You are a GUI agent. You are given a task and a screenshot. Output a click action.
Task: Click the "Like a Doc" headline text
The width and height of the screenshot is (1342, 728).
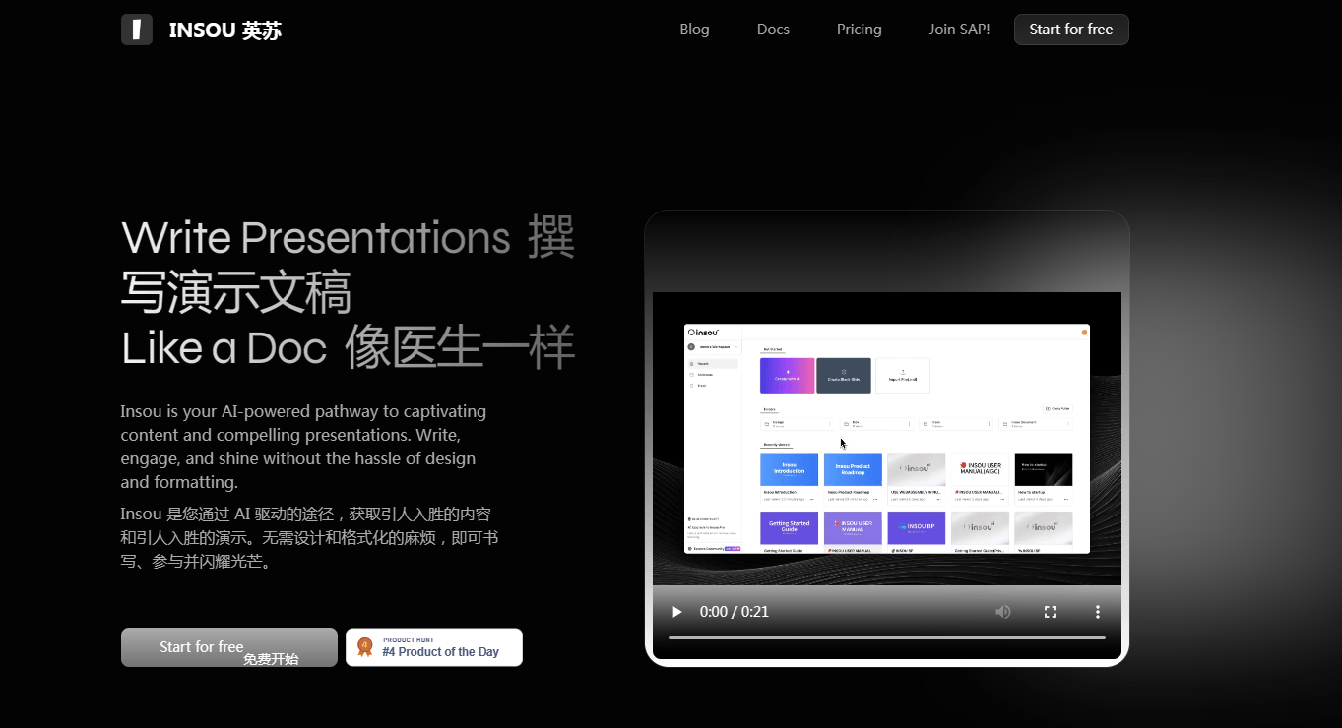point(224,348)
